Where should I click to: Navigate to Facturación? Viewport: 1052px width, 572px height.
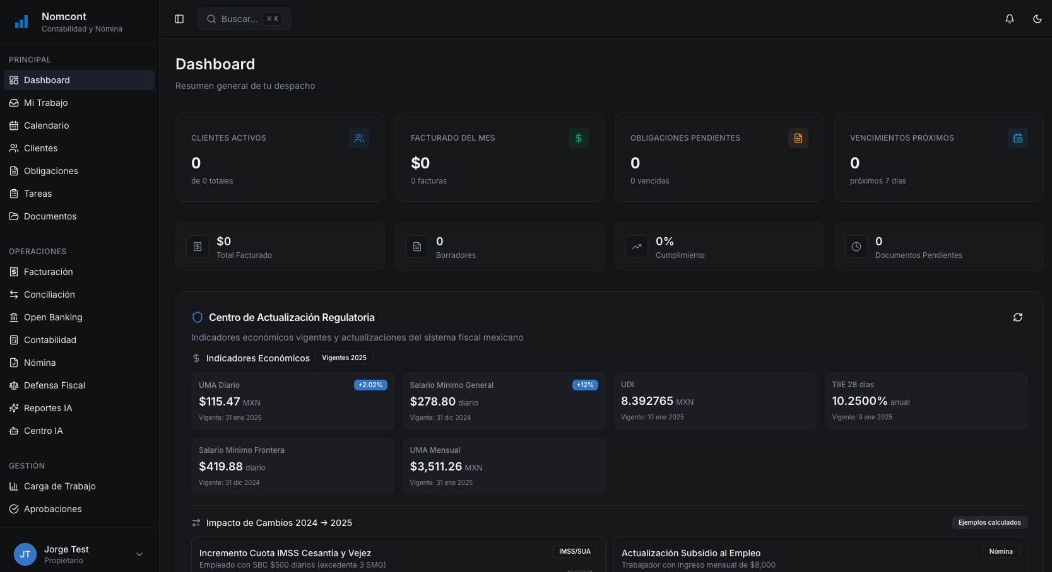tap(49, 272)
